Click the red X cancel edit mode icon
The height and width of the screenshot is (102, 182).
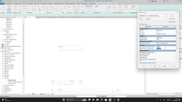(x=83, y=7)
